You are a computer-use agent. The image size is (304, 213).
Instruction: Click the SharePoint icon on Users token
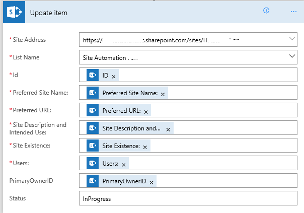click(x=92, y=164)
